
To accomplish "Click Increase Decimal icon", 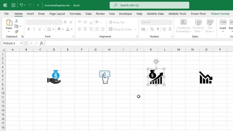I will 164,29.
